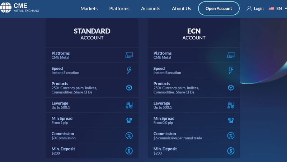Click the Standard account Speed lightning icon
Viewport: 287px width, 162px height.
(129, 70)
